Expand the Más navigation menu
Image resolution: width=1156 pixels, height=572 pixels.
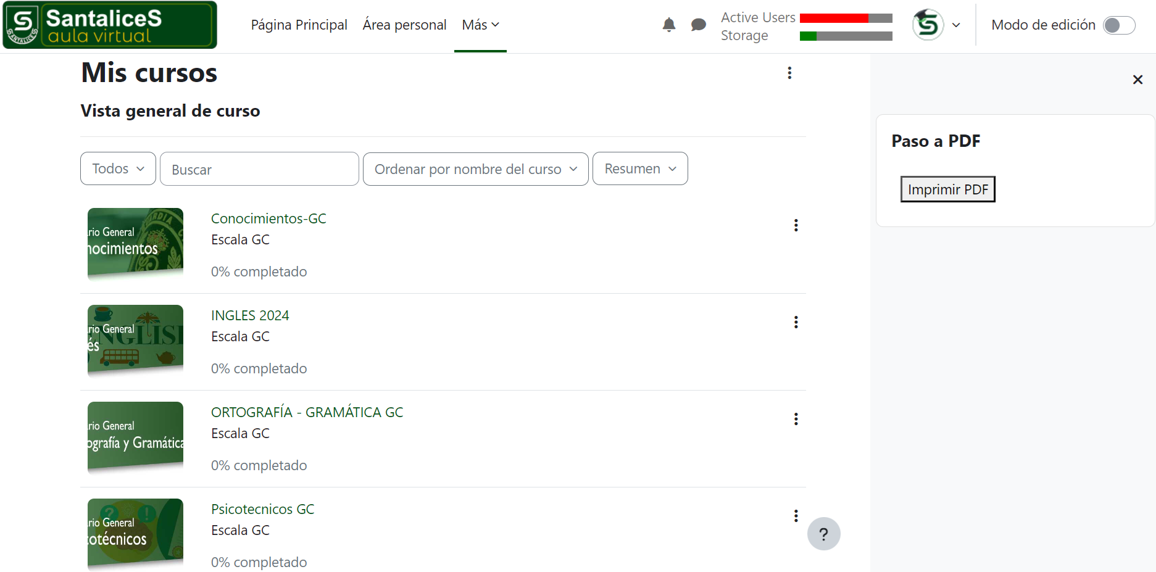pyautogui.click(x=480, y=25)
